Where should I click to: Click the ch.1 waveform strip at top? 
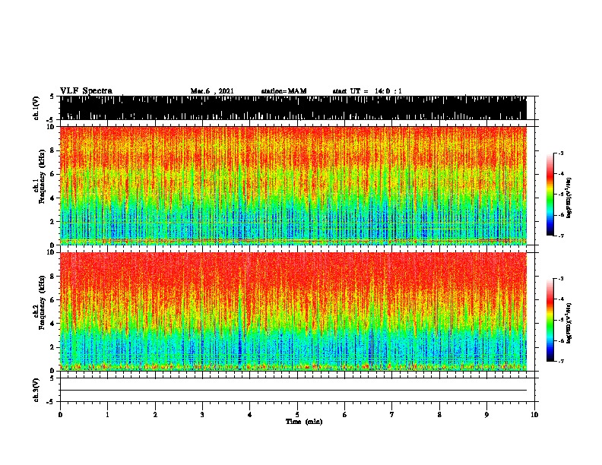[x=293, y=108]
